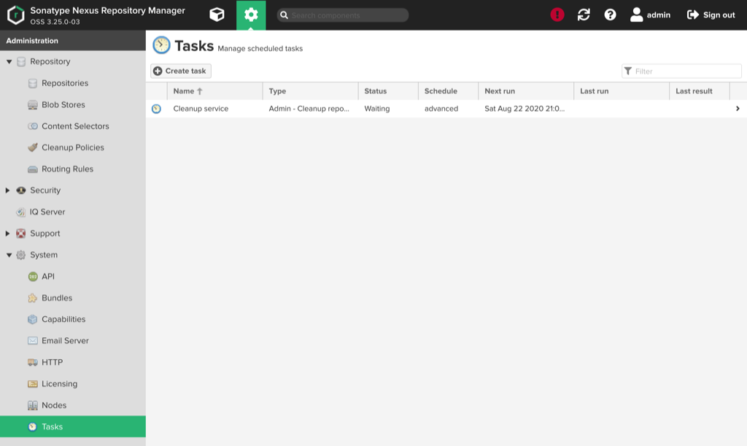The image size is (747, 446).
Task: Click the Refresh icon in header
Action: click(584, 15)
